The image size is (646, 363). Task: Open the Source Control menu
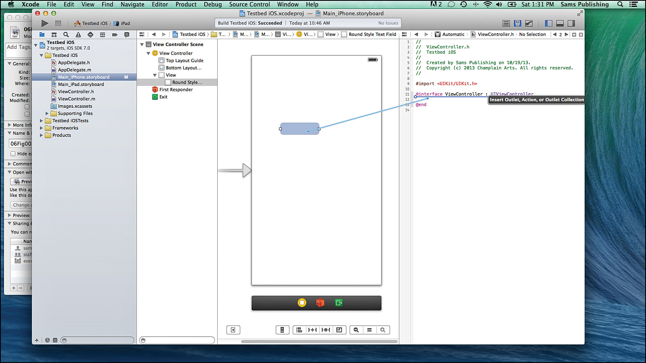[250, 4]
